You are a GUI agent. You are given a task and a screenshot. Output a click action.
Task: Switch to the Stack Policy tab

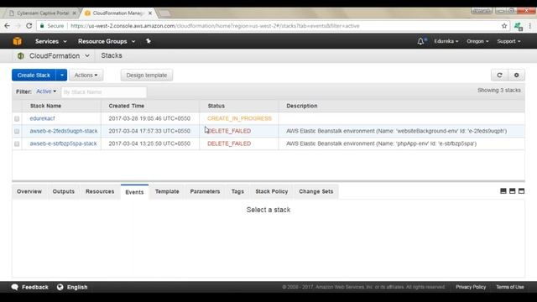coord(272,191)
